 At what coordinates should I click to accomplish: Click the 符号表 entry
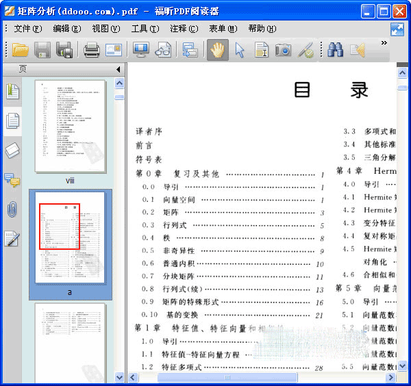149,159
